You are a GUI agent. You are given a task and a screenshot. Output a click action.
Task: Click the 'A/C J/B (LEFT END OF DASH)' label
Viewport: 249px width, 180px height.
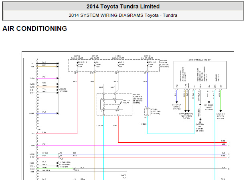click(x=156, y=111)
